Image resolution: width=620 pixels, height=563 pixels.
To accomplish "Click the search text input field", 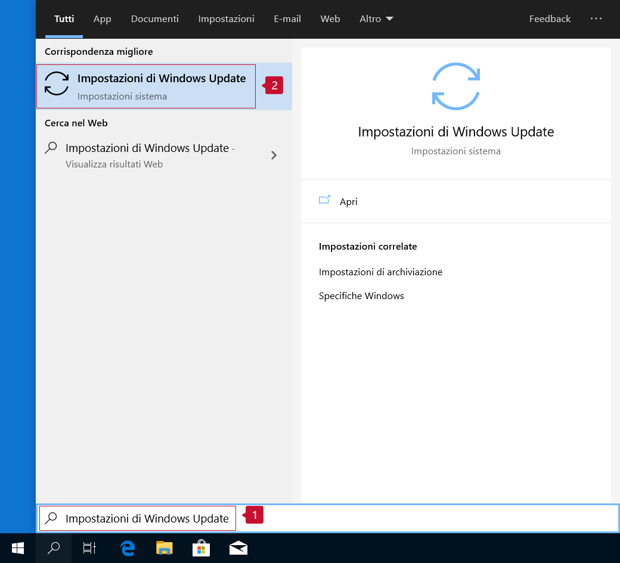I will click(x=417, y=518).
